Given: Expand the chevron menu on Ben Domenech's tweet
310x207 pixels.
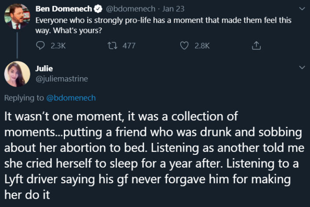Looking at the screenshot, I should coord(302,9).
